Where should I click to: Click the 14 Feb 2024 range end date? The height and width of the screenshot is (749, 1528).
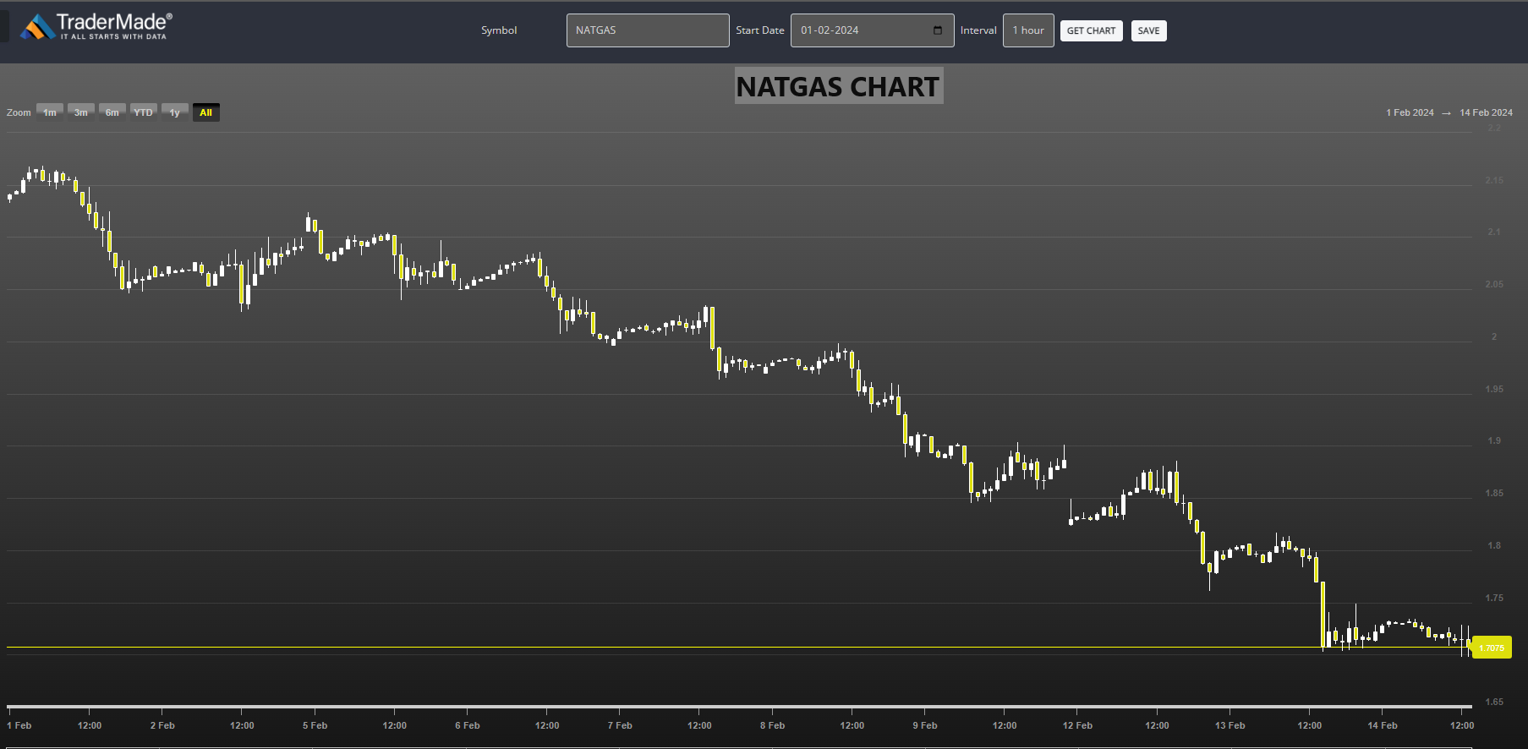(1486, 112)
